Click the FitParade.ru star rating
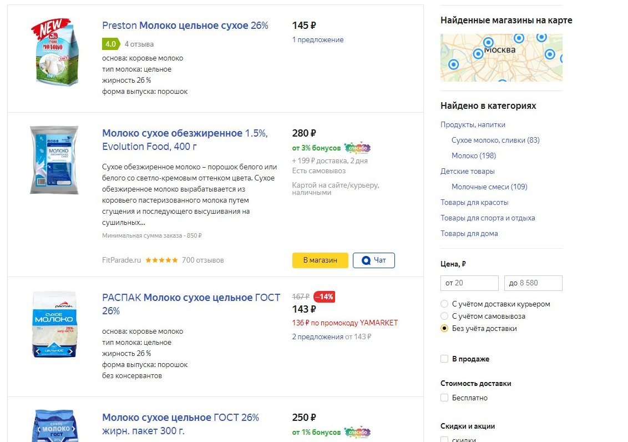 pyautogui.click(x=161, y=260)
